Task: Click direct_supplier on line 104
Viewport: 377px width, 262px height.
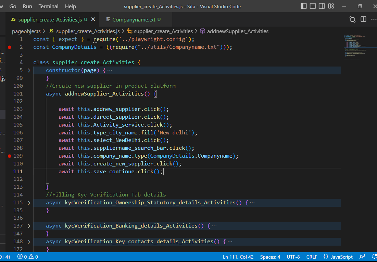Action: point(117,117)
